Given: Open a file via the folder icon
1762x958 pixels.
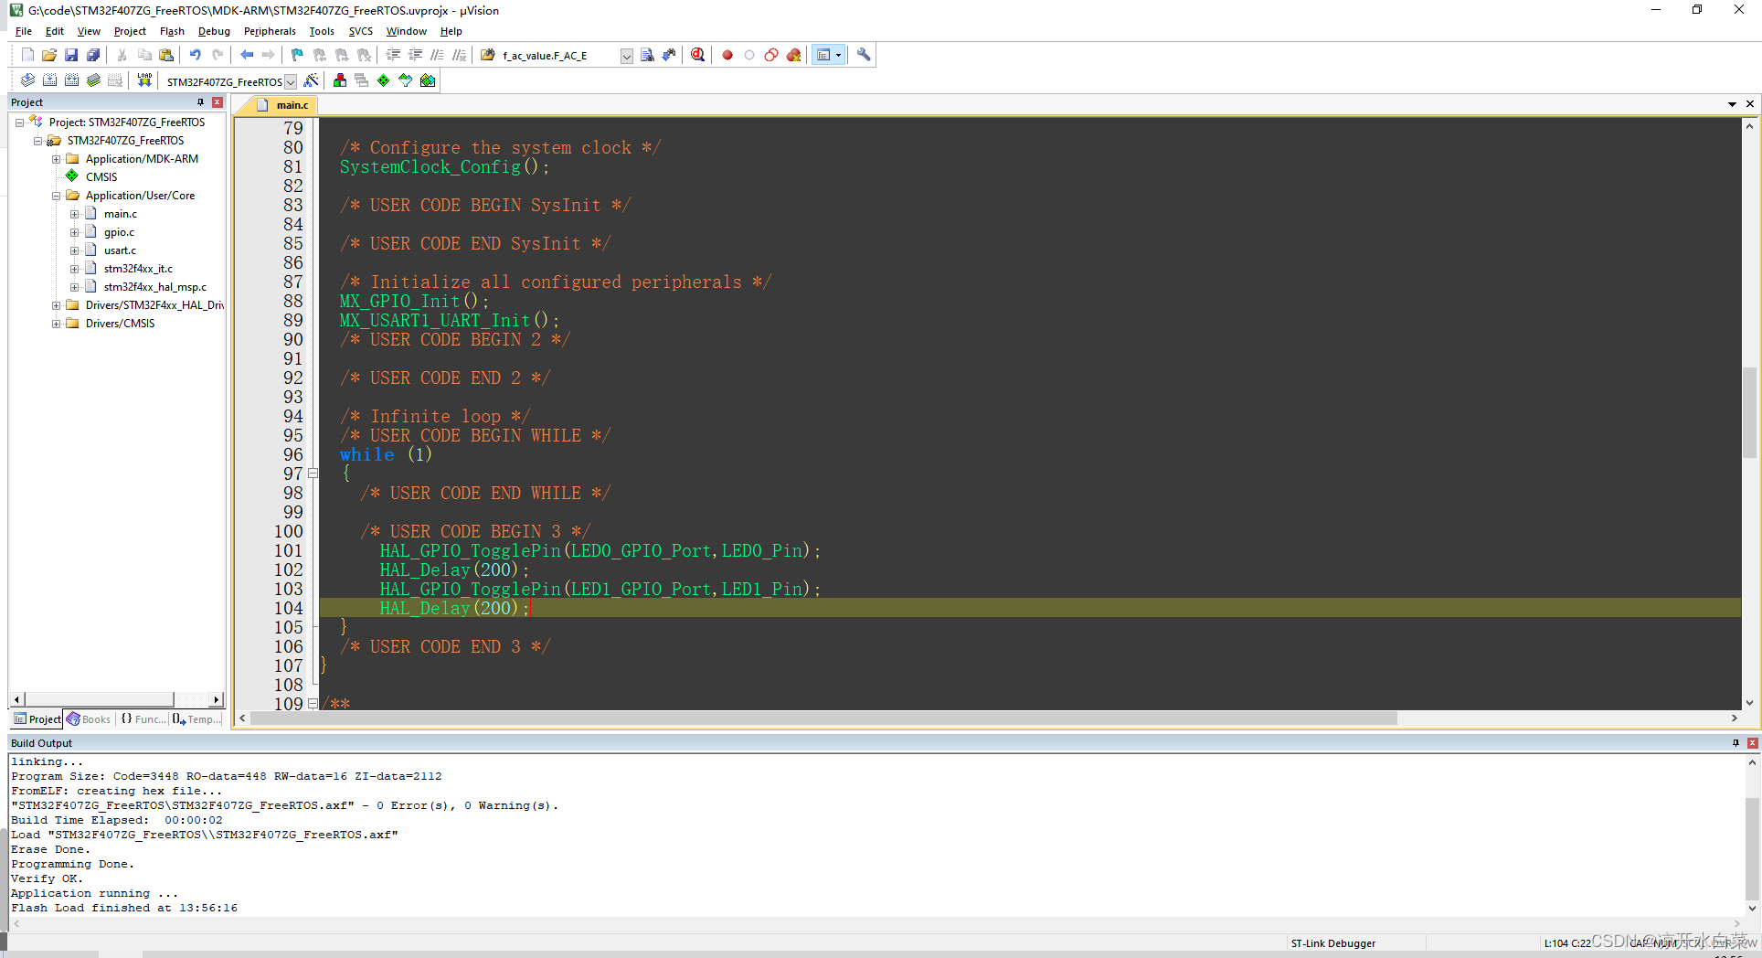Looking at the screenshot, I should click(49, 55).
